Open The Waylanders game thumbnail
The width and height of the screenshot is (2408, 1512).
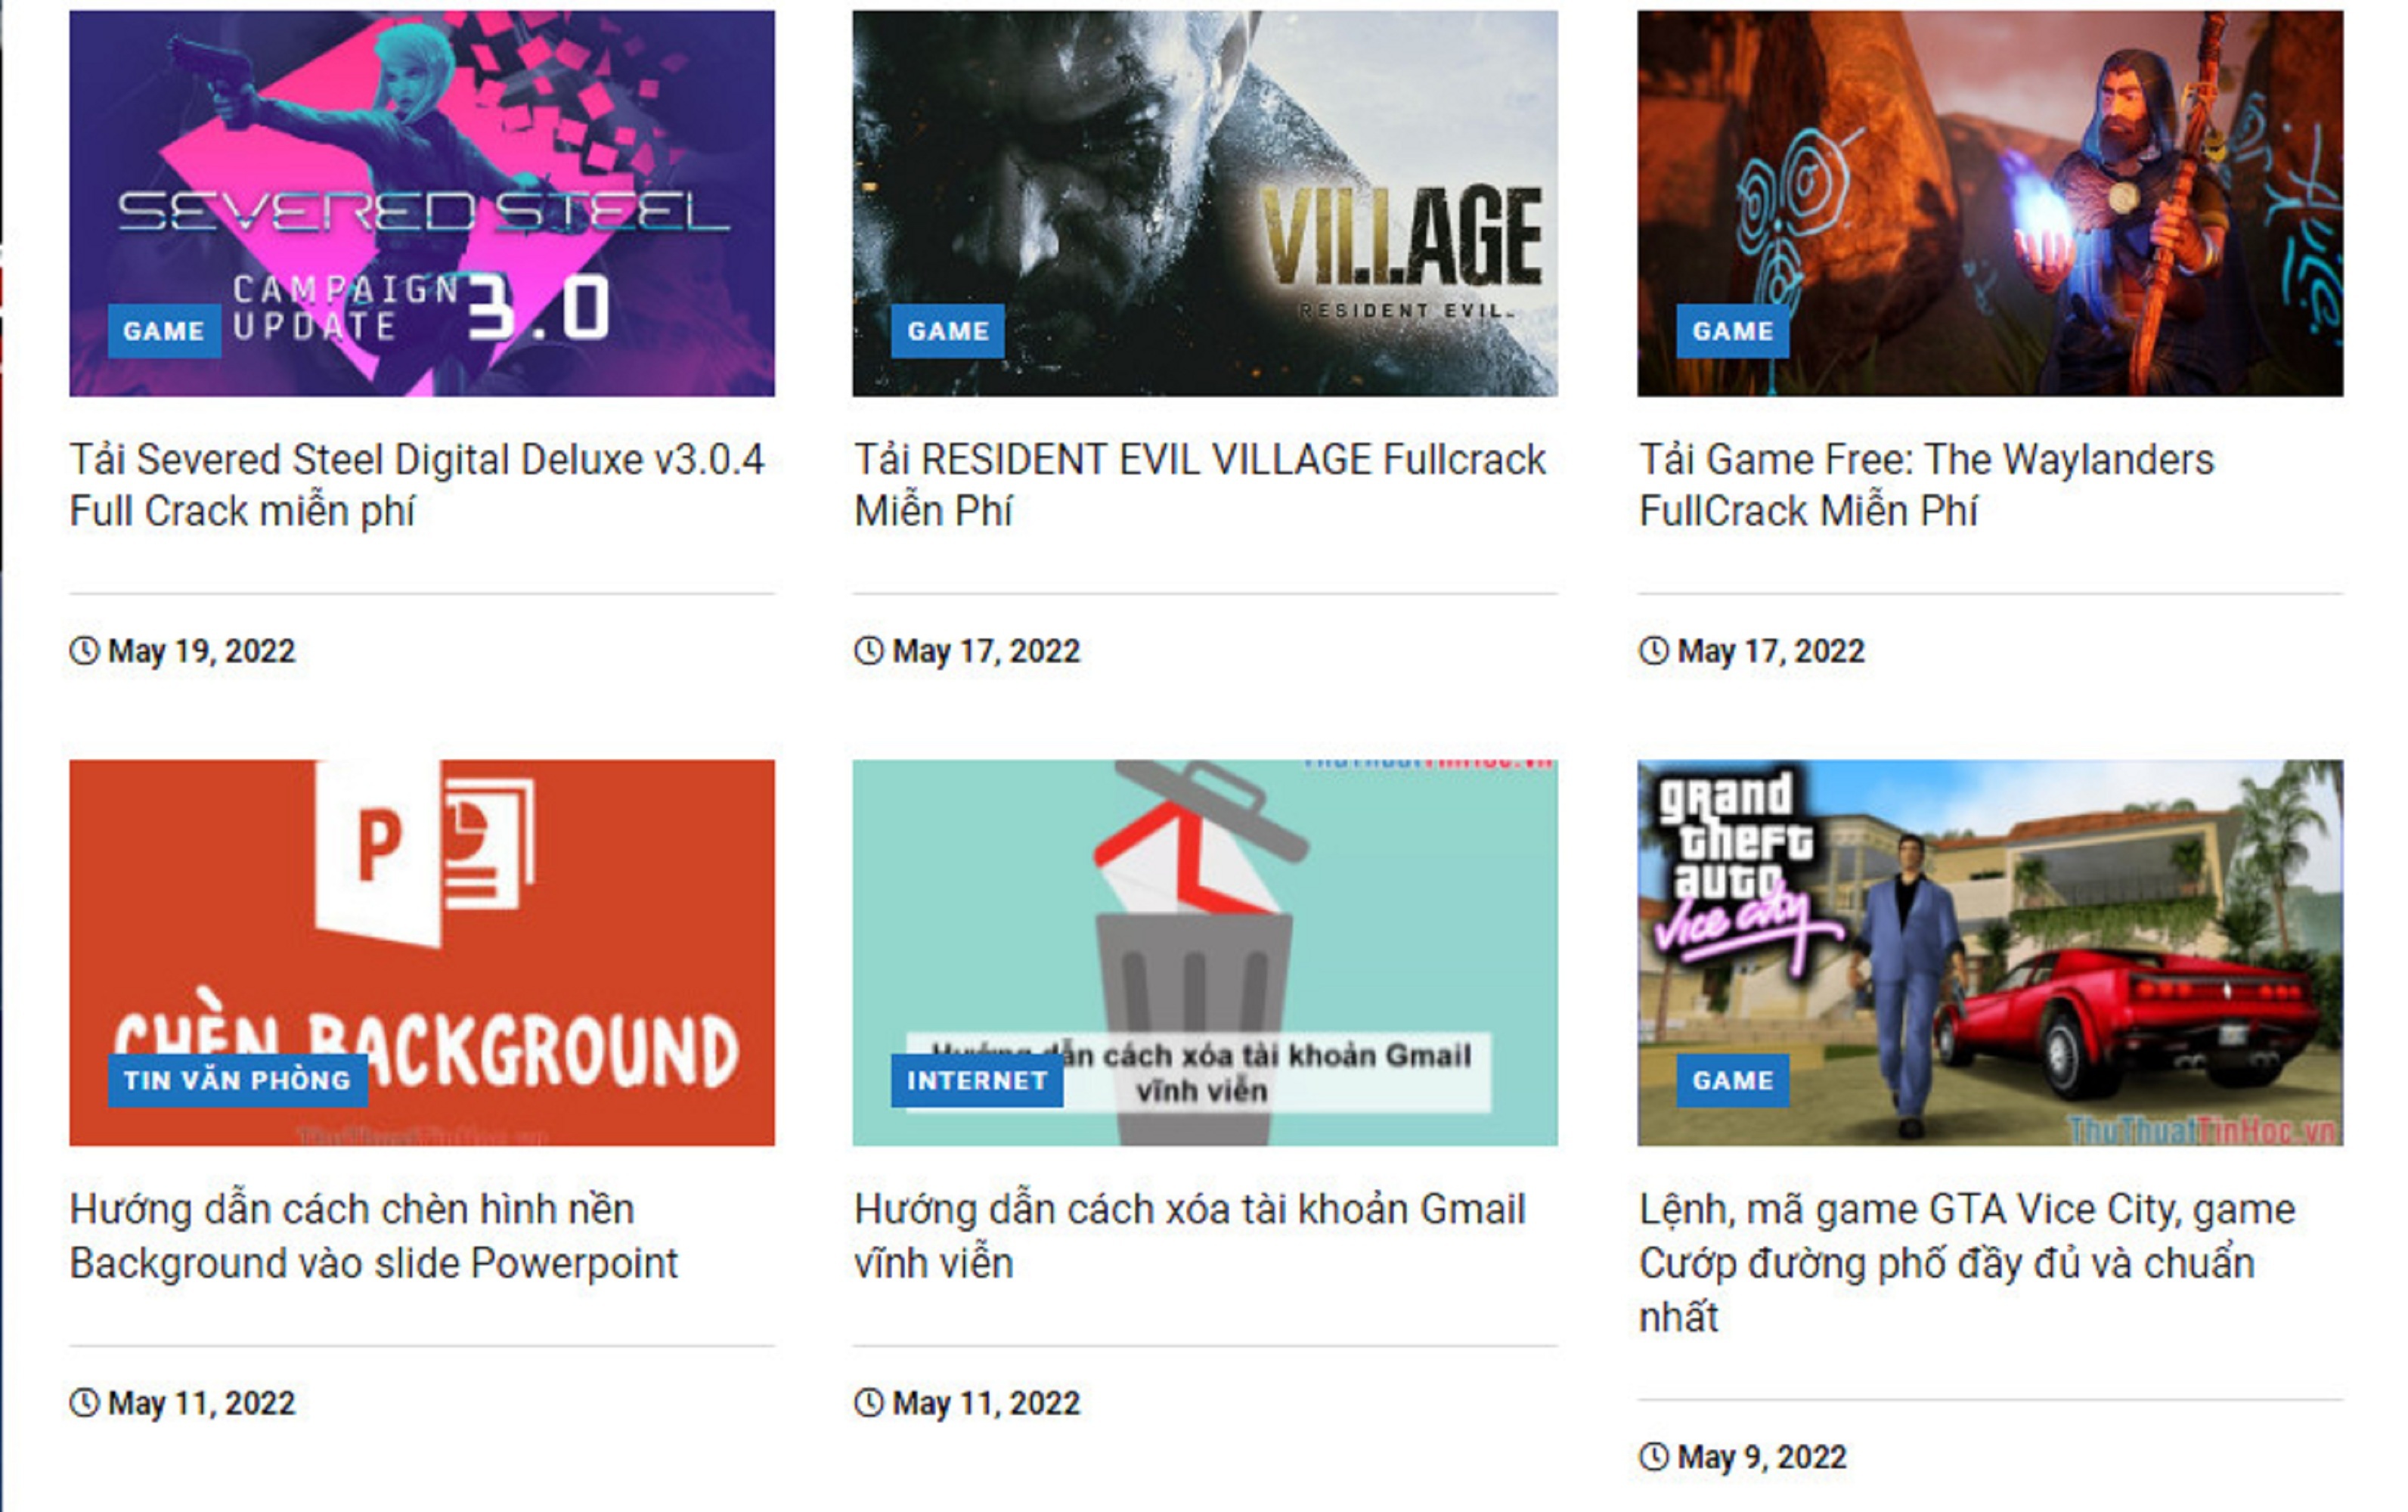click(1989, 203)
